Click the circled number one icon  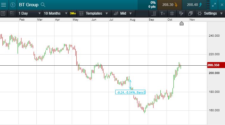pyautogui.click(x=13, y=5)
